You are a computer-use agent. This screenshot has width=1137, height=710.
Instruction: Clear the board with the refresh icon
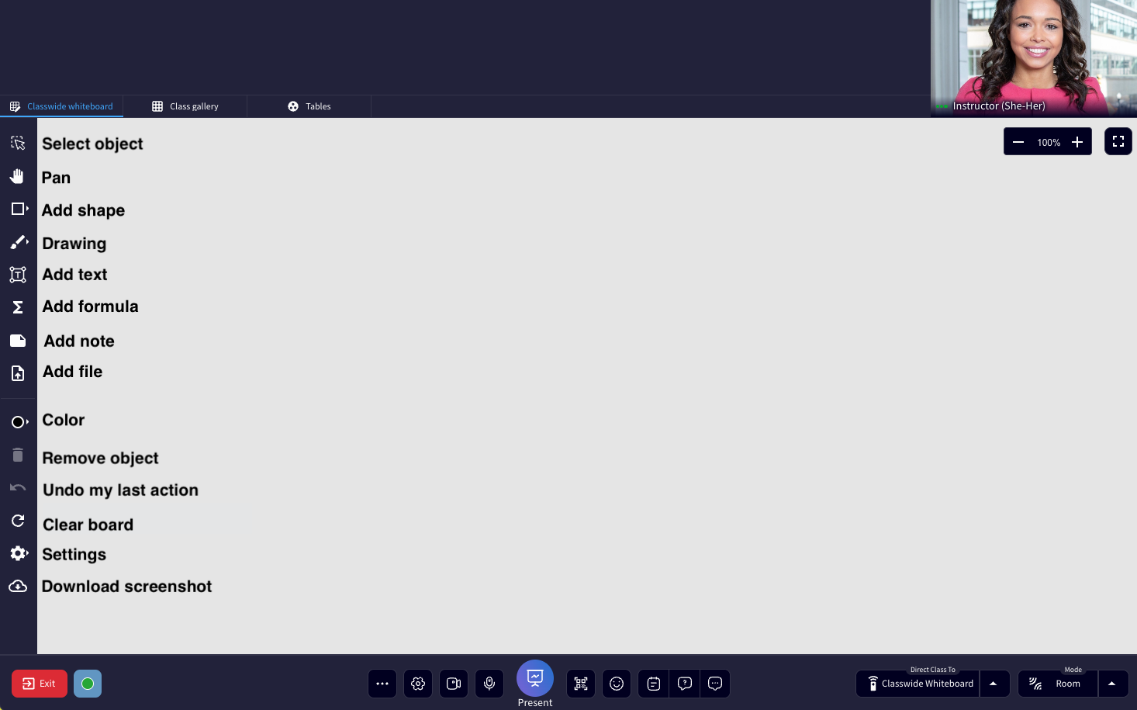coord(18,521)
